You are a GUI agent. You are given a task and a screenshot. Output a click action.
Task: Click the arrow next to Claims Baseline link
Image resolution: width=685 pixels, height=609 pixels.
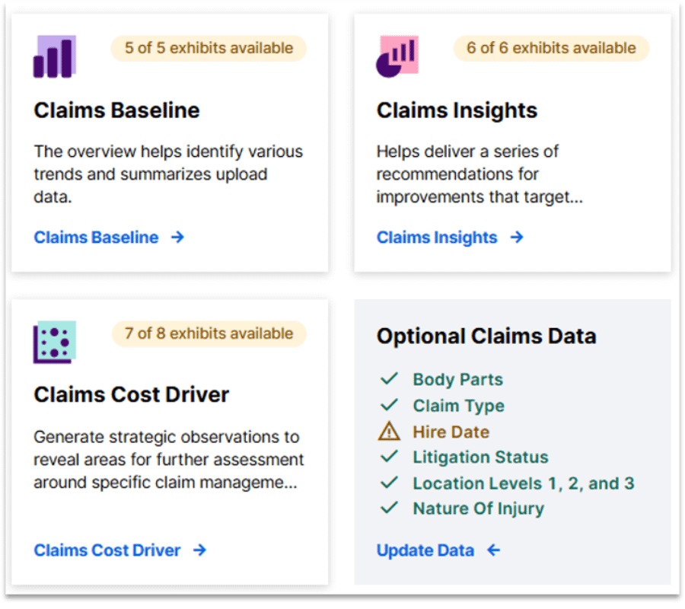(177, 238)
